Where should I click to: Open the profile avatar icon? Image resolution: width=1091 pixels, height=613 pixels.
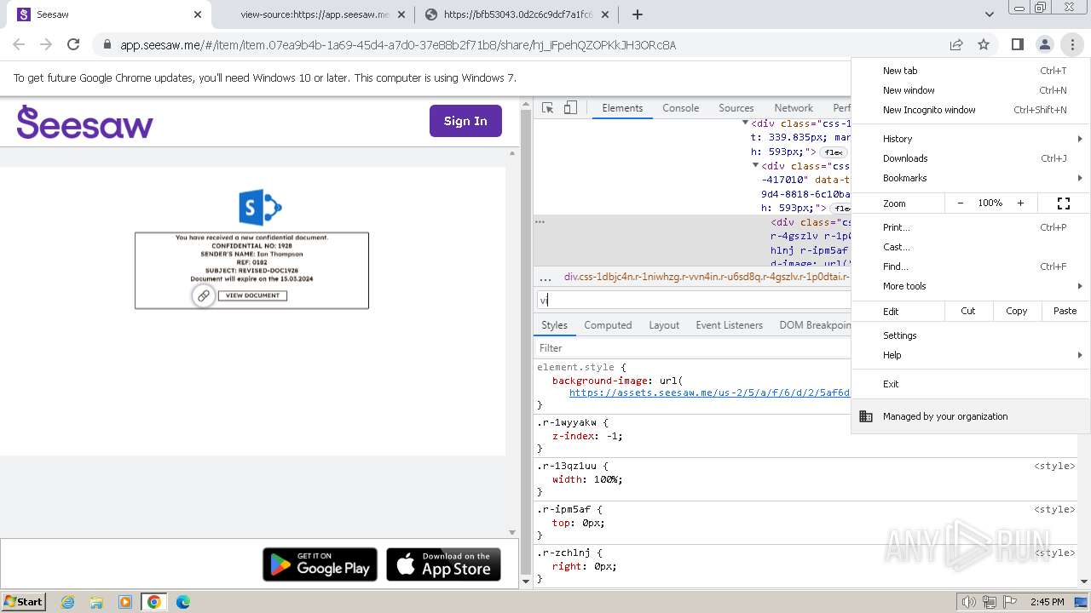pos(1044,44)
